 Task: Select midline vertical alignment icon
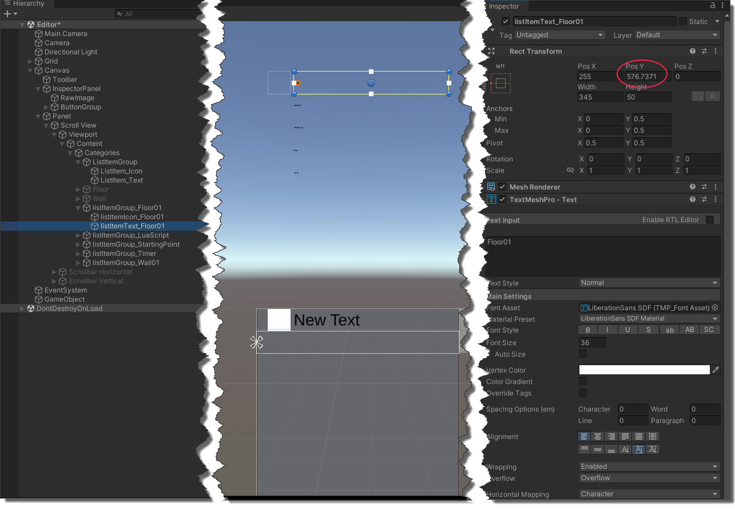[639, 449]
